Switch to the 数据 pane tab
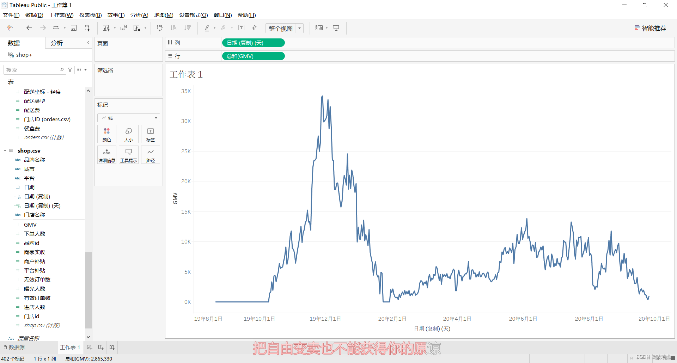Screen dimensions: 677x363 pyautogui.click(x=14, y=43)
